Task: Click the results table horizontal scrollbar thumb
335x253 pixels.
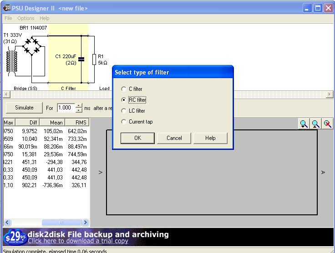Action: click(55, 223)
